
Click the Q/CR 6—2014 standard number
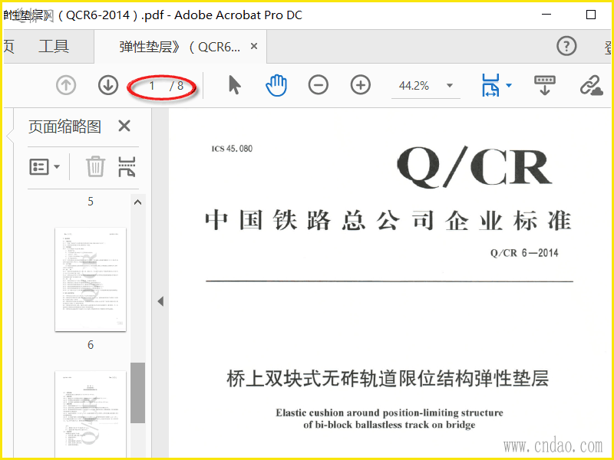(x=524, y=253)
